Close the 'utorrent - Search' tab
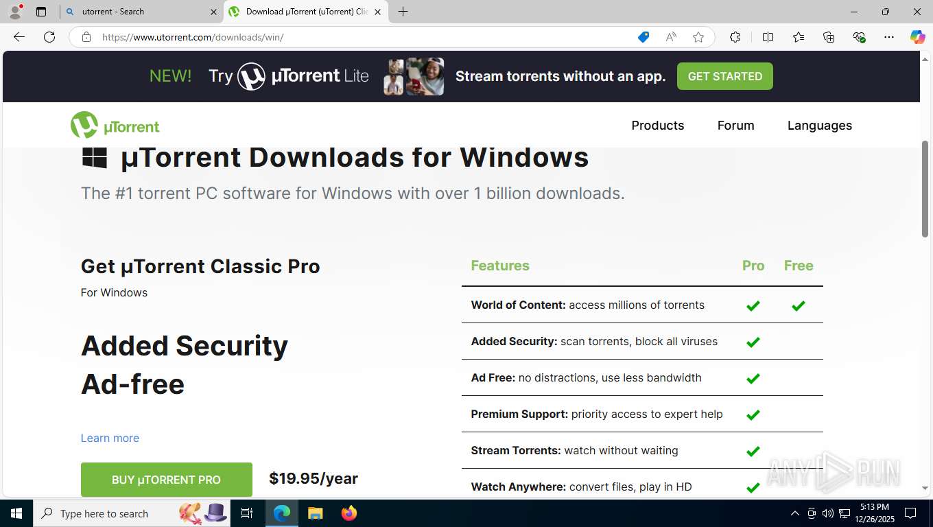 coord(213,12)
